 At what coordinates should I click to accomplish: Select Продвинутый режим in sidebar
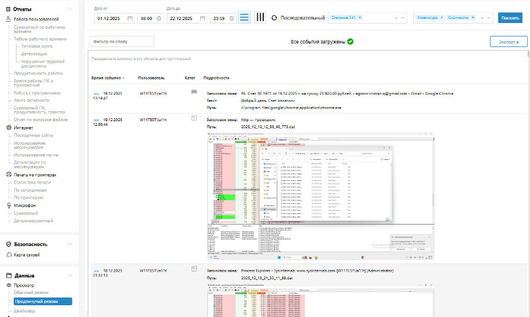[42, 301]
